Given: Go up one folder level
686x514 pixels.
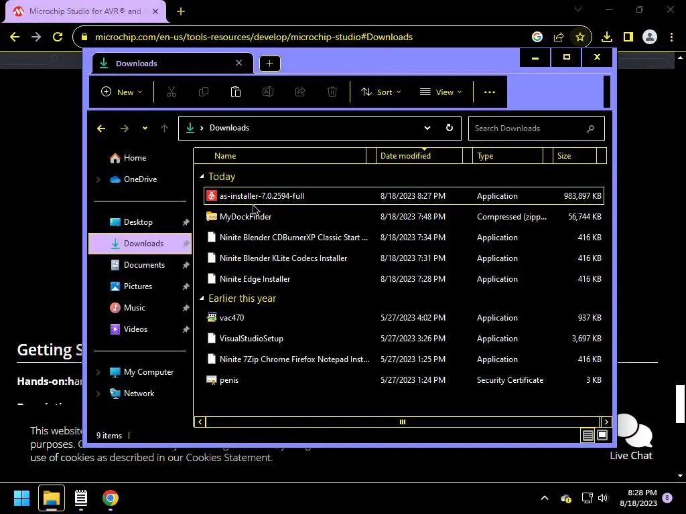Looking at the screenshot, I should (165, 128).
